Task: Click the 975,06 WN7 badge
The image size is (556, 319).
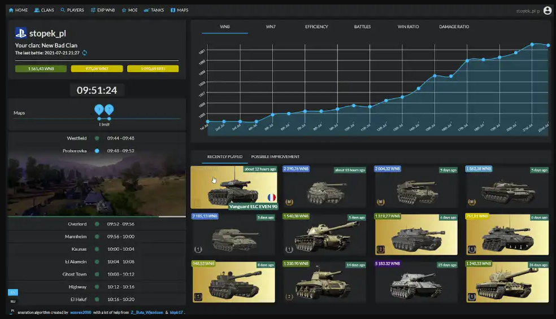Action: [97, 69]
